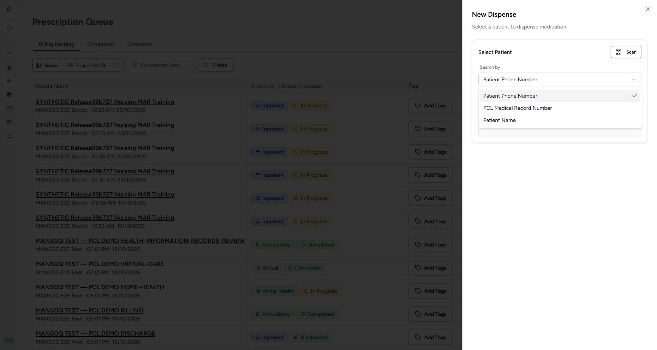Open the checklist icon in sidebar
This screenshot has height=350, width=657.
coord(9,136)
